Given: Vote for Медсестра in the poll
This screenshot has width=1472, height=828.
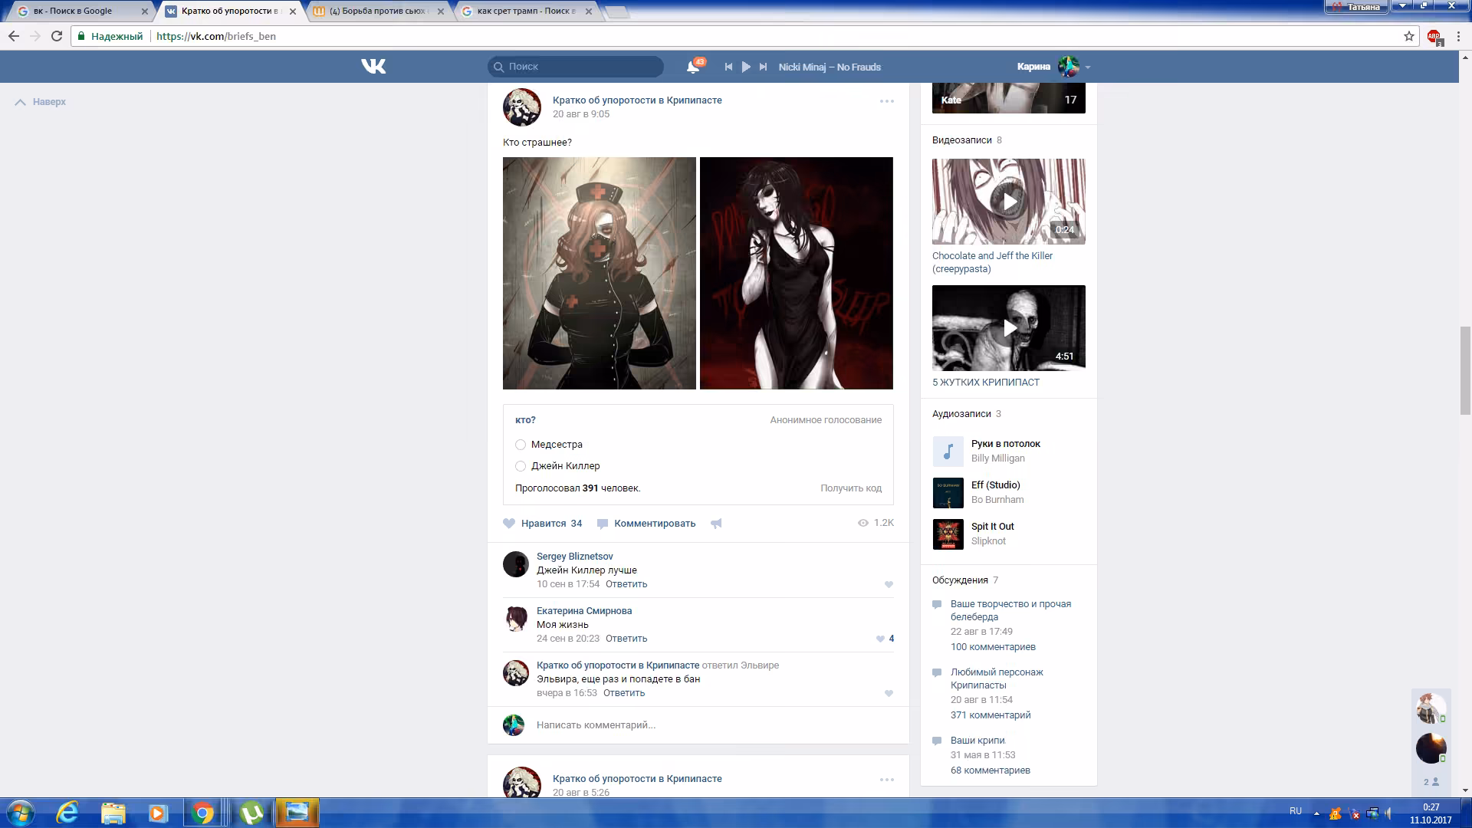Looking at the screenshot, I should point(521,445).
